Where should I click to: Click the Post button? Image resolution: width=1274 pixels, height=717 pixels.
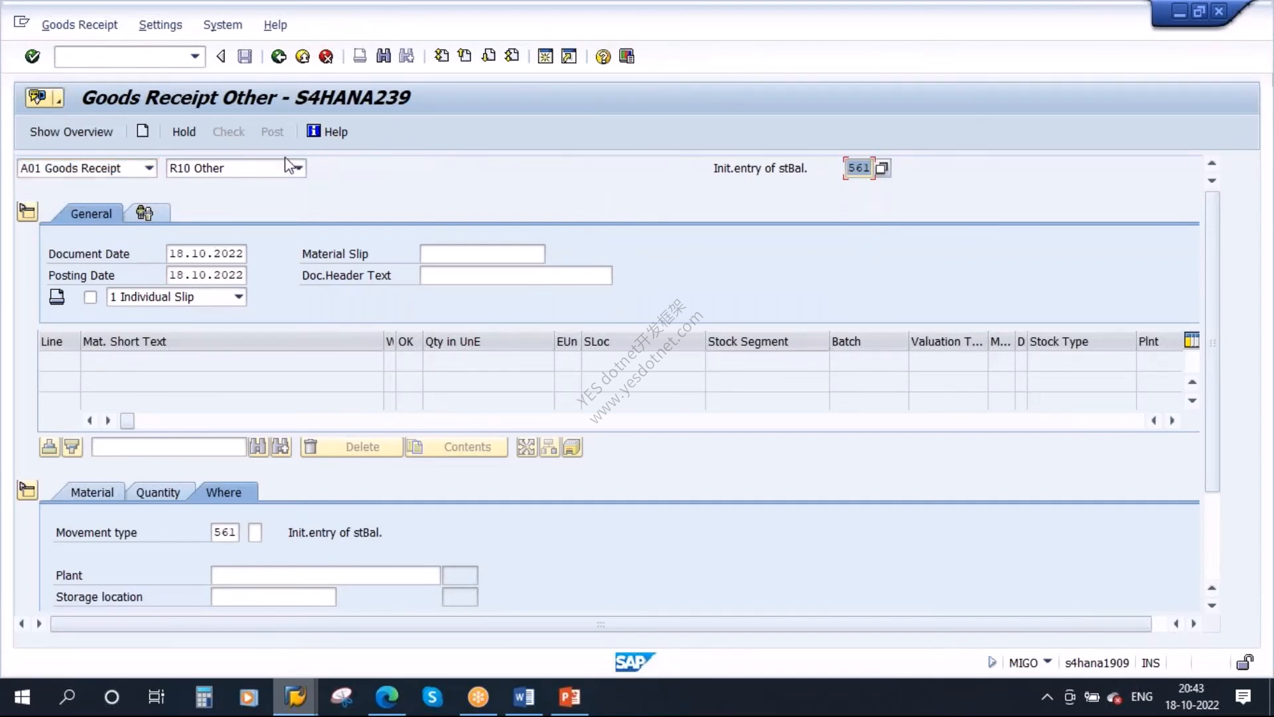[272, 131]
